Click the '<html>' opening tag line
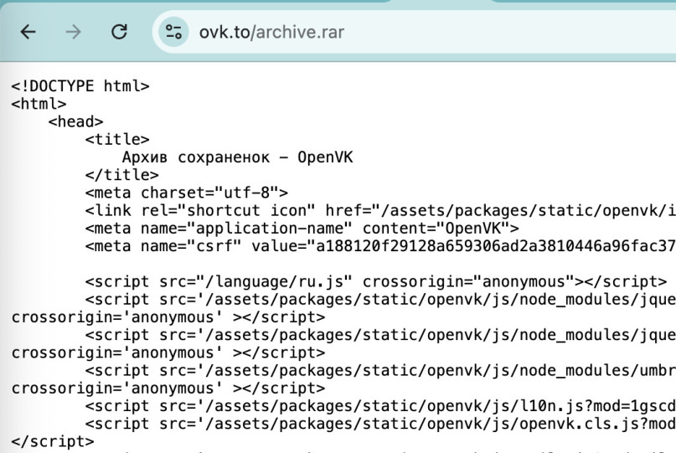 (x=39, y=104)
